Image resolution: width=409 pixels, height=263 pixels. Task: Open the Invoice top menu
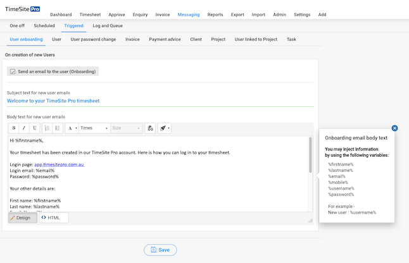click(x=163, y=15)
